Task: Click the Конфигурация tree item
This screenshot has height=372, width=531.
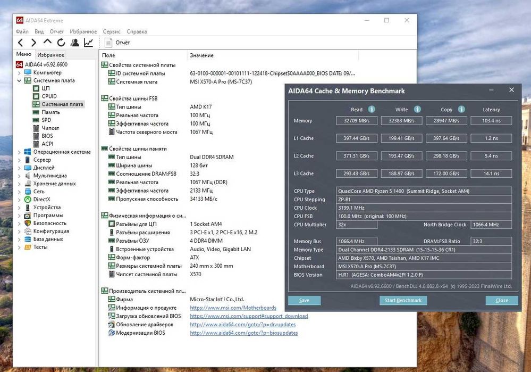Action: click(51, 232)
